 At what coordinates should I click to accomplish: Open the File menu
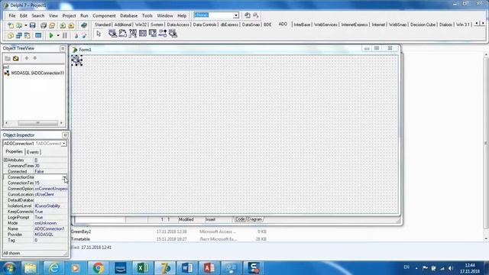coord(12,15)
